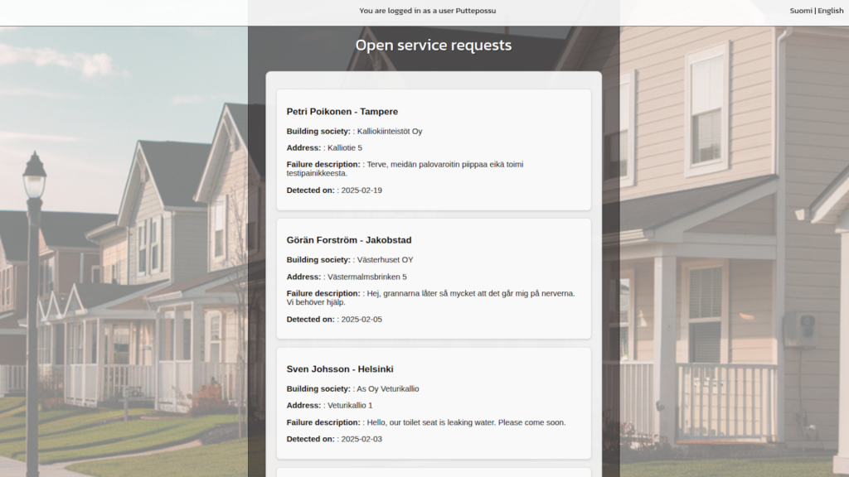Screen dimensions: 849x477
Task: Select Västerhuset OY building society text
Action: [x=385, y=260]
